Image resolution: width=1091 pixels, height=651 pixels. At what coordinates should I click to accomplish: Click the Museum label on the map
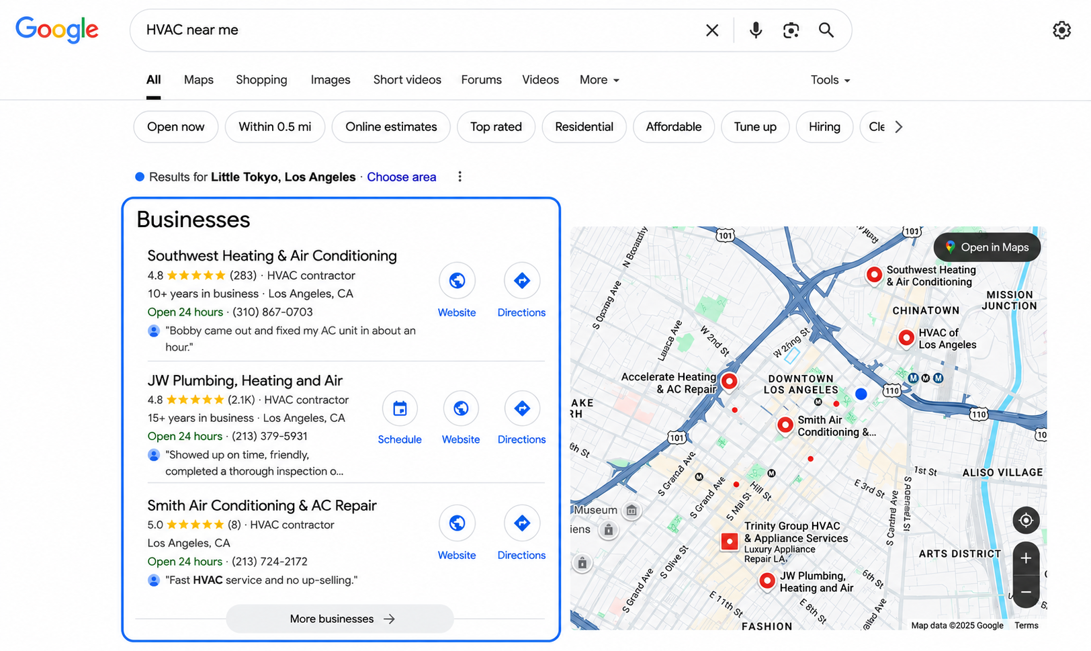coord(595,510)
